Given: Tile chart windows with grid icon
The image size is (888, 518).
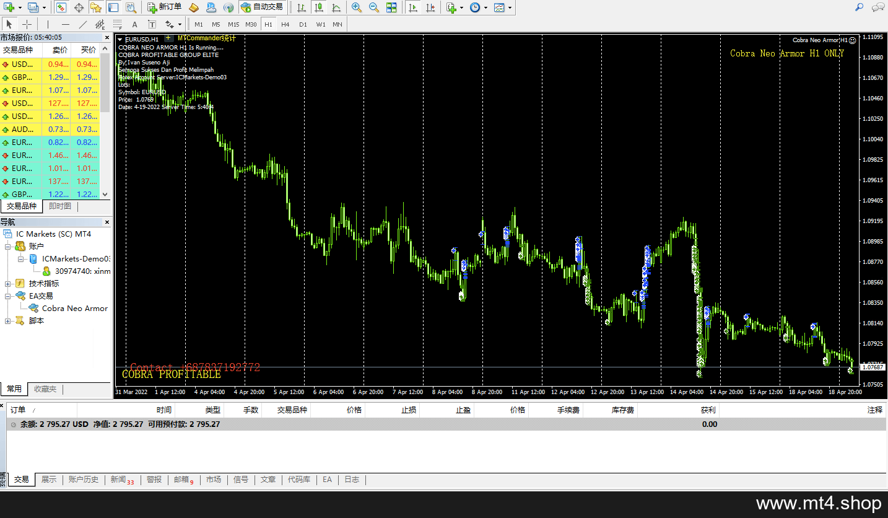Looking at the screenshot, I should pos(391,7).
